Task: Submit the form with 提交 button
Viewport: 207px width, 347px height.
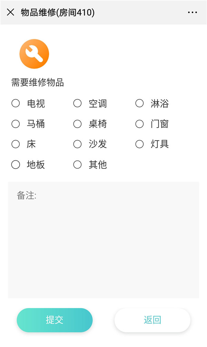Action: pyautogui.click(x=55, y=320)
